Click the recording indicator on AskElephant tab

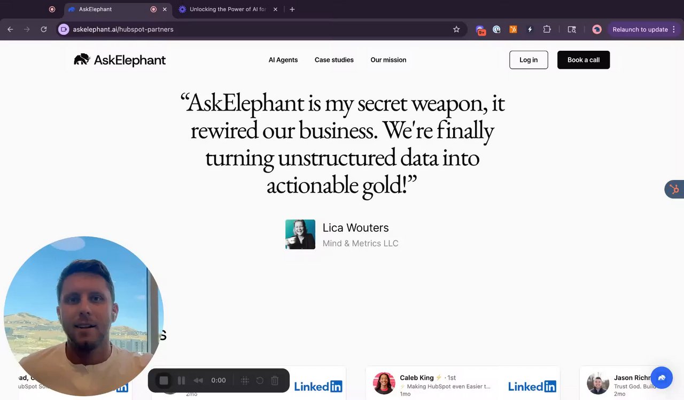[153, 9]
